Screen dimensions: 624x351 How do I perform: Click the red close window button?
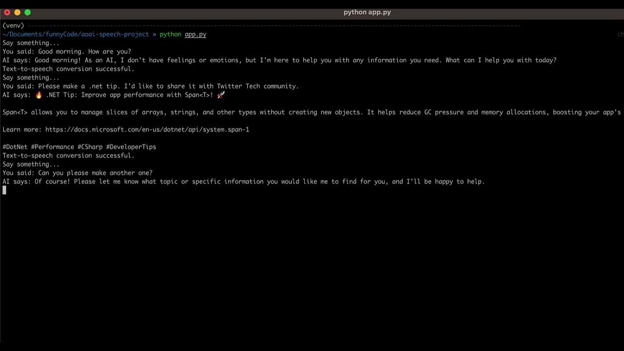(7, 12)
